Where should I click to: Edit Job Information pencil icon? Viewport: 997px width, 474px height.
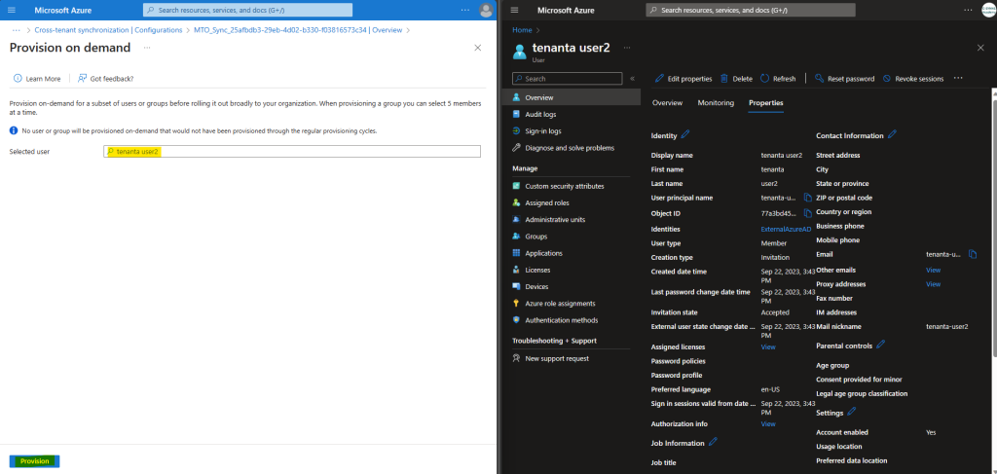point(714,442)
